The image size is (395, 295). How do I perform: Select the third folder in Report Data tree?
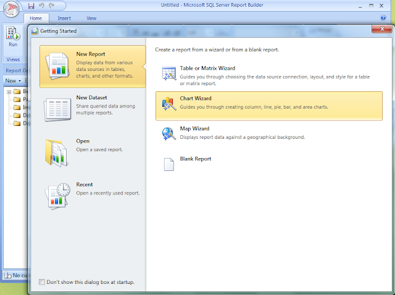pos(17,107)
